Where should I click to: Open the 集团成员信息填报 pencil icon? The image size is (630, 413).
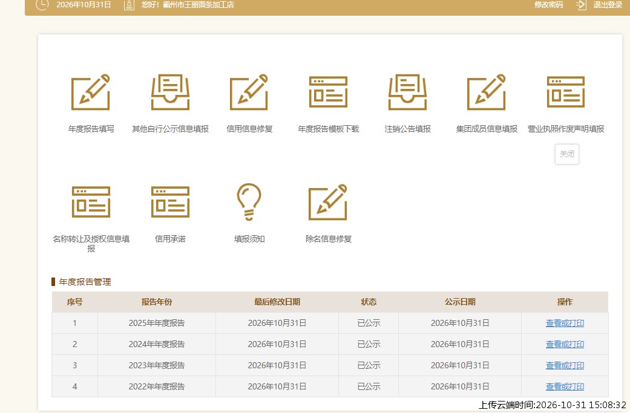[487, 92]
